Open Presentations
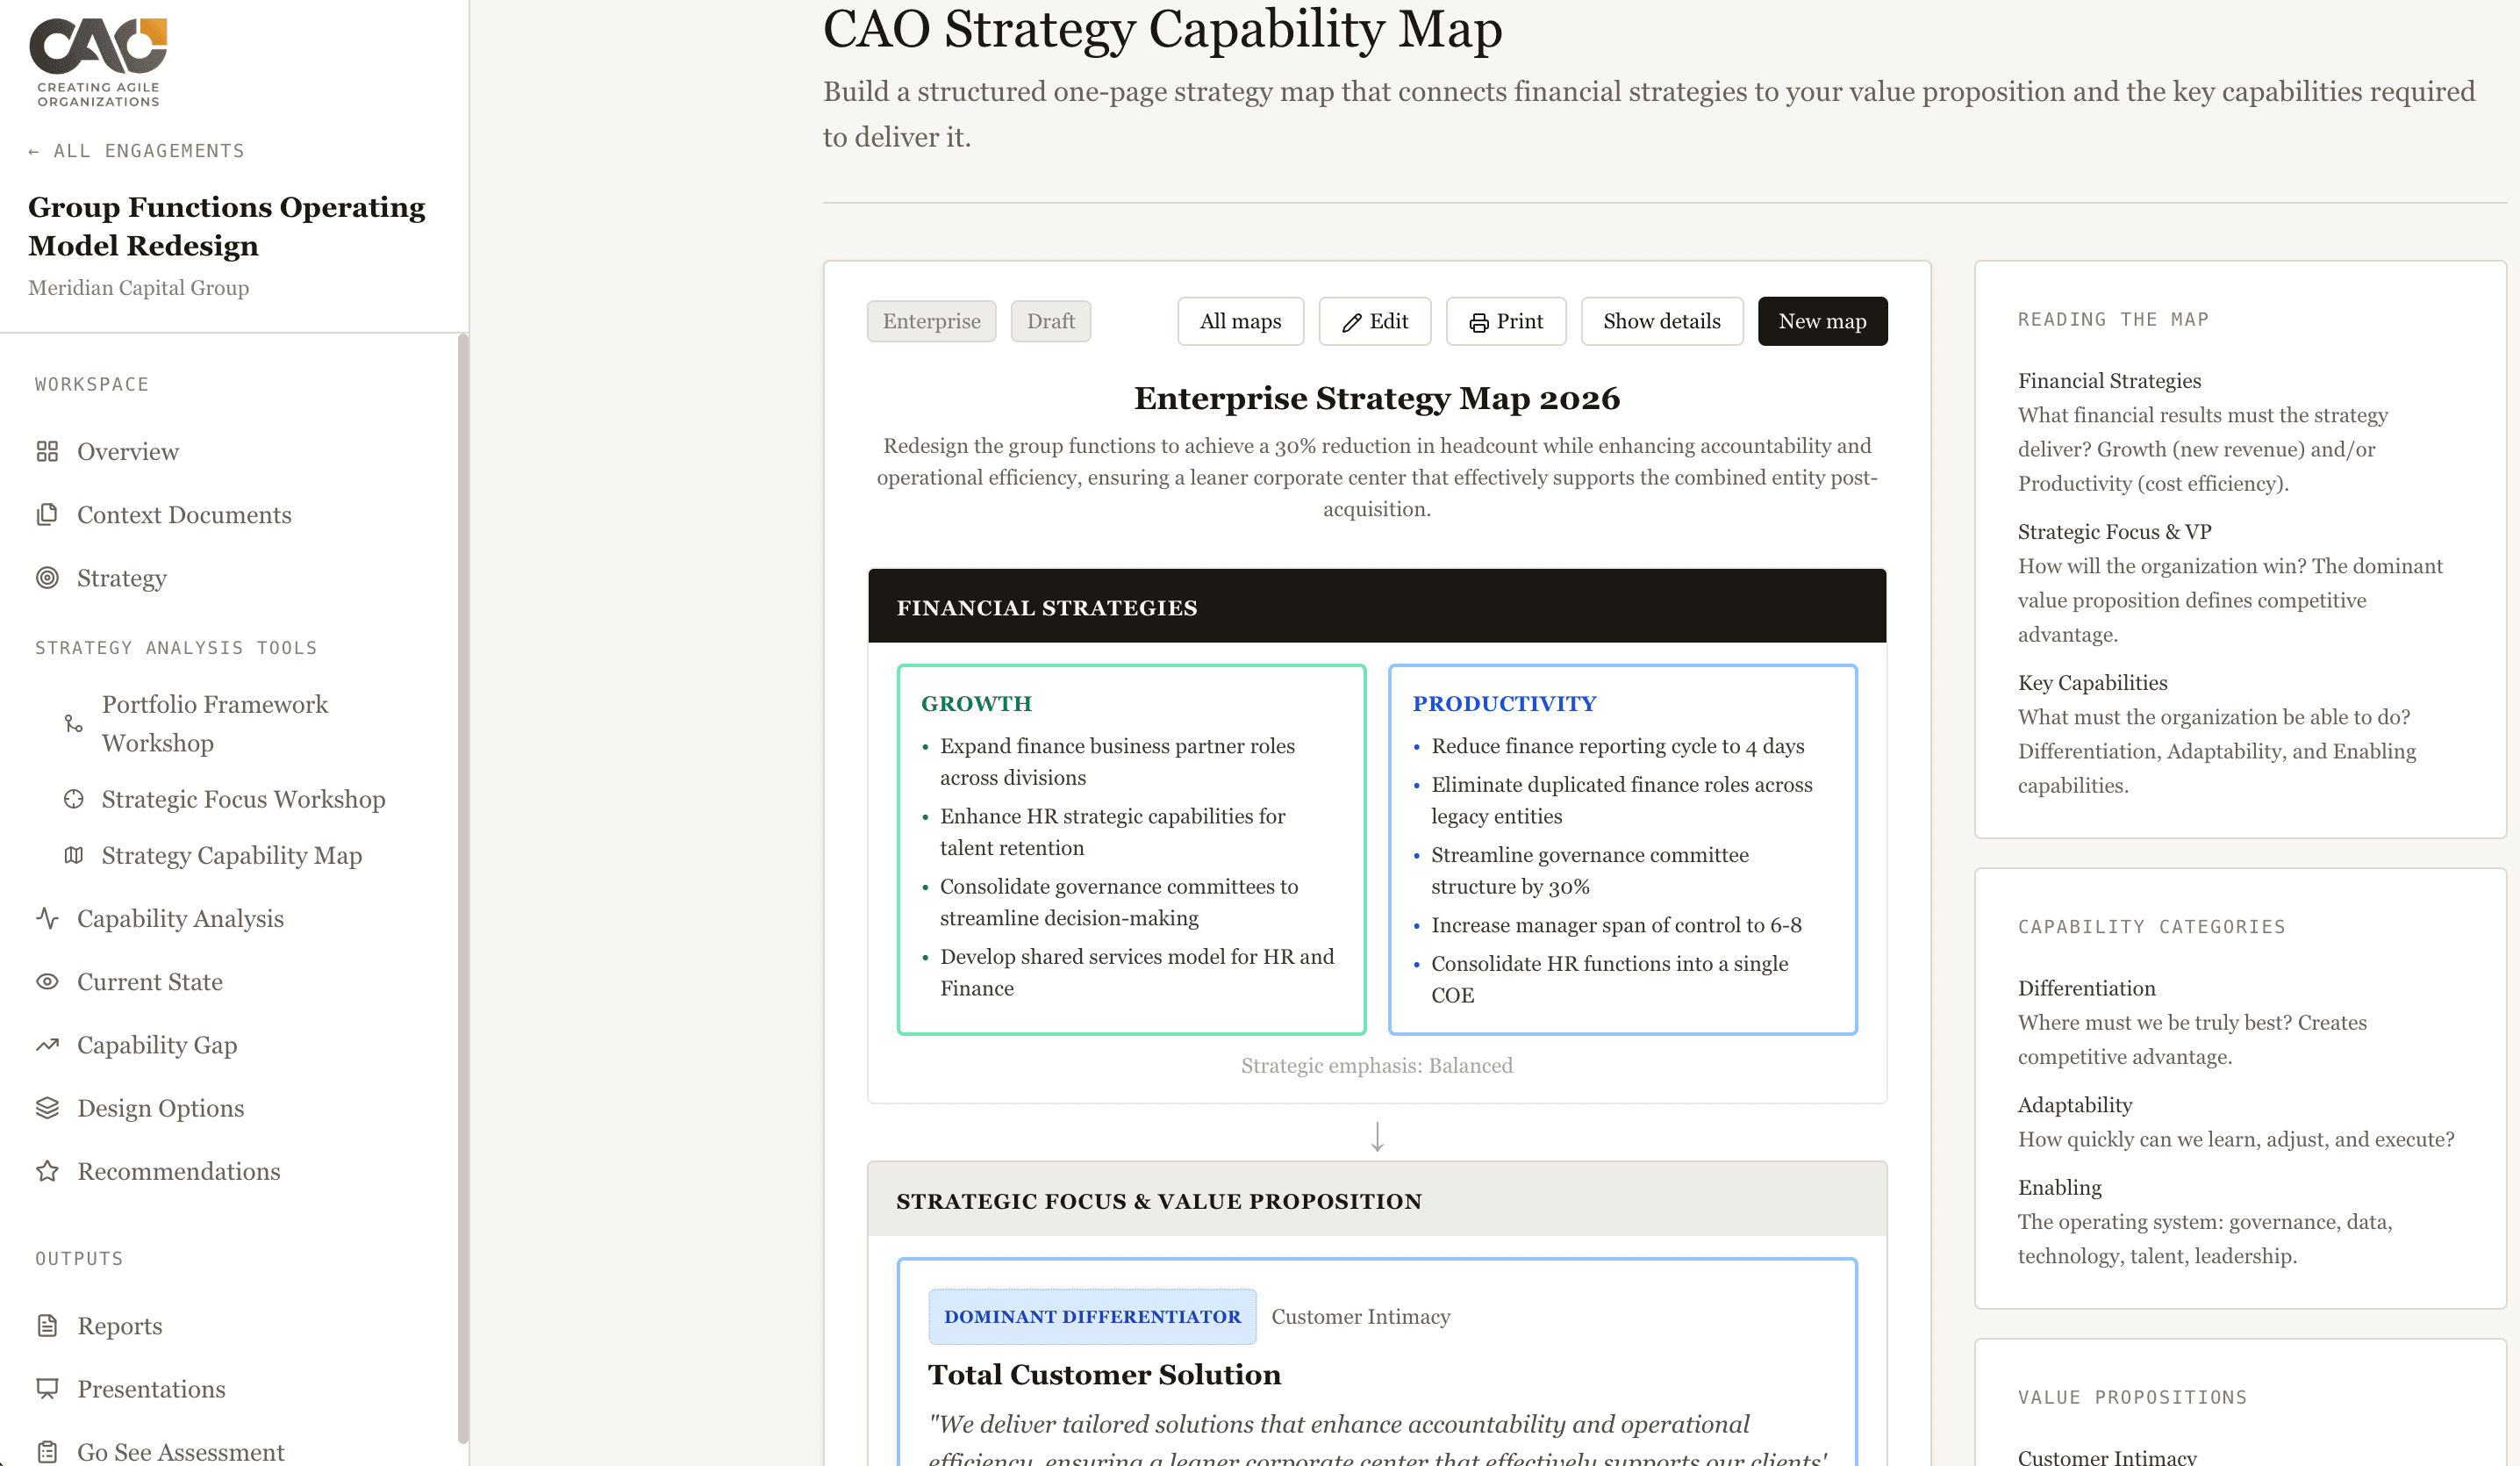This screenshot has width=2520, height=1466. [151, 1389]
